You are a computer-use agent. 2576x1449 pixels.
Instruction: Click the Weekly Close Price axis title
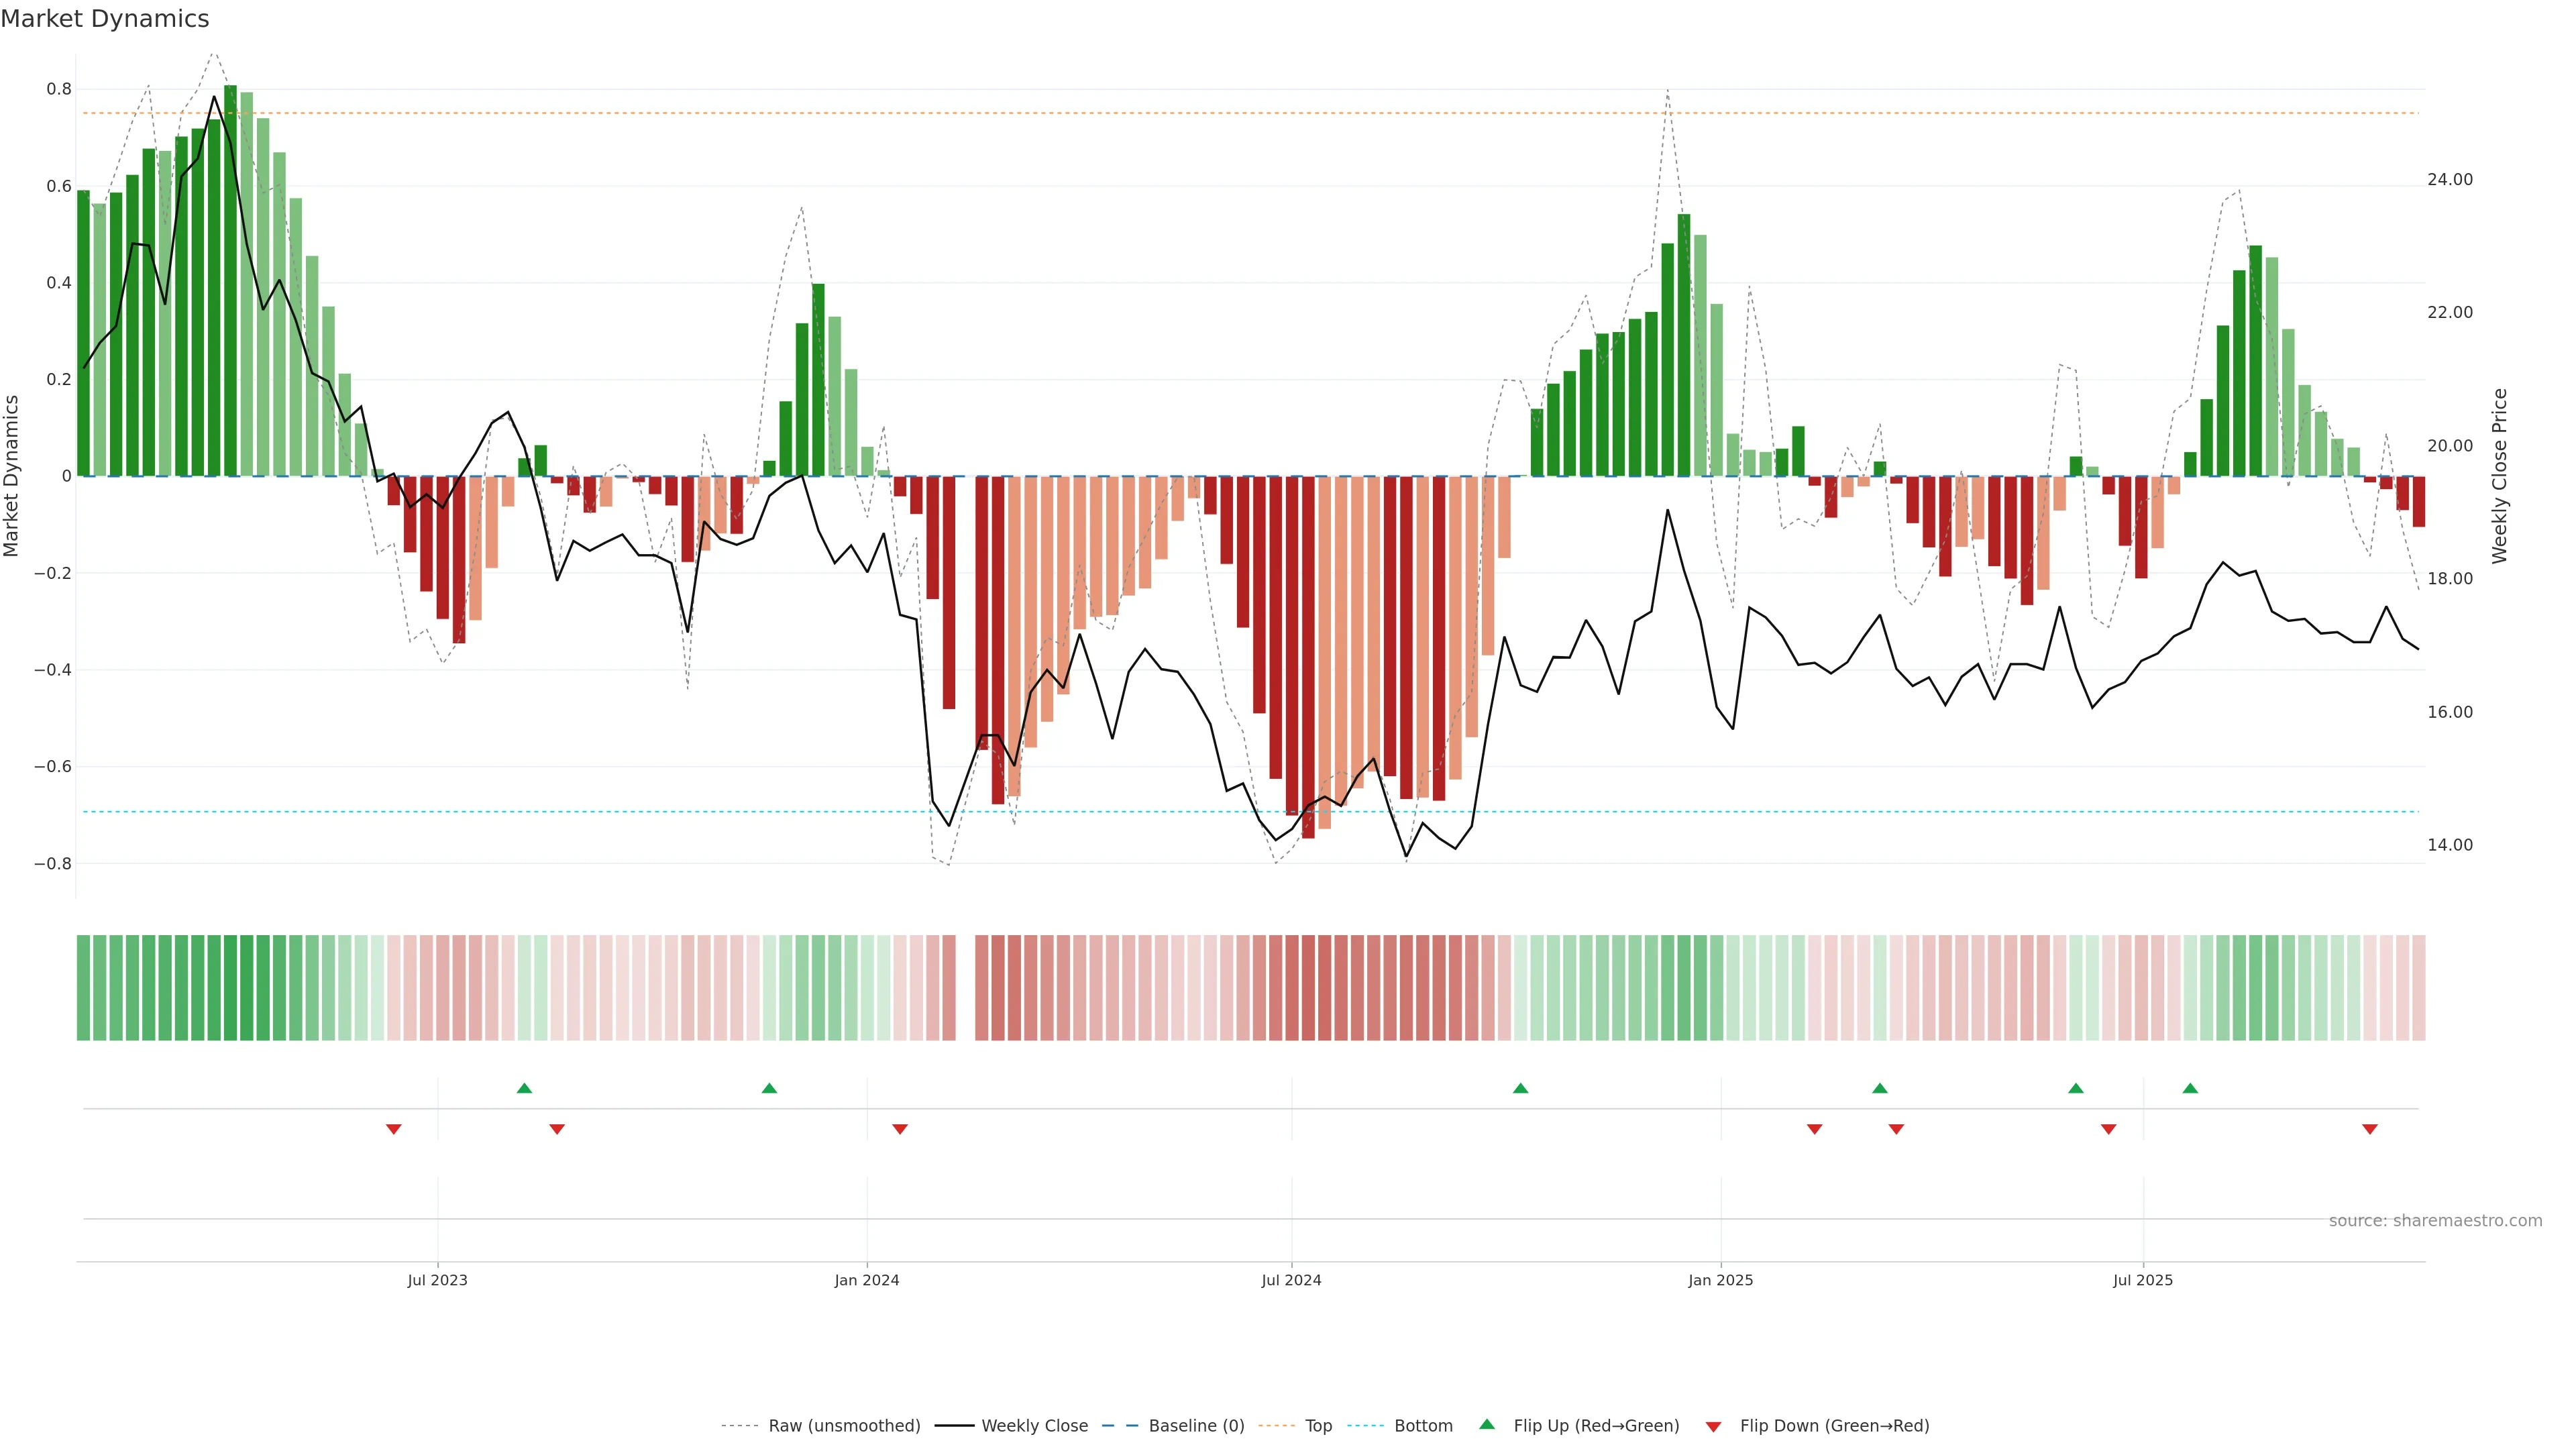(x=2499, y=476)
